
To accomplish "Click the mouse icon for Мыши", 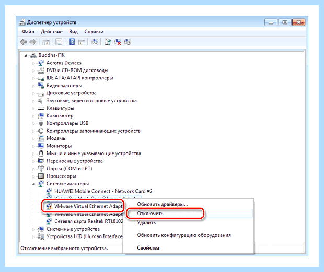I will pyautogui.click(x=41, y=153).
